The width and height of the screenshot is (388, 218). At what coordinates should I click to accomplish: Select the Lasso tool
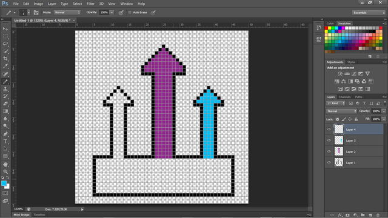[x=5, y=44]
